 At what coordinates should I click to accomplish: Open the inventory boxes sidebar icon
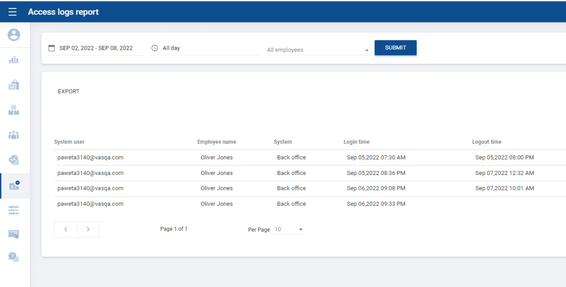pyautogui.click(x=14, y=110)
